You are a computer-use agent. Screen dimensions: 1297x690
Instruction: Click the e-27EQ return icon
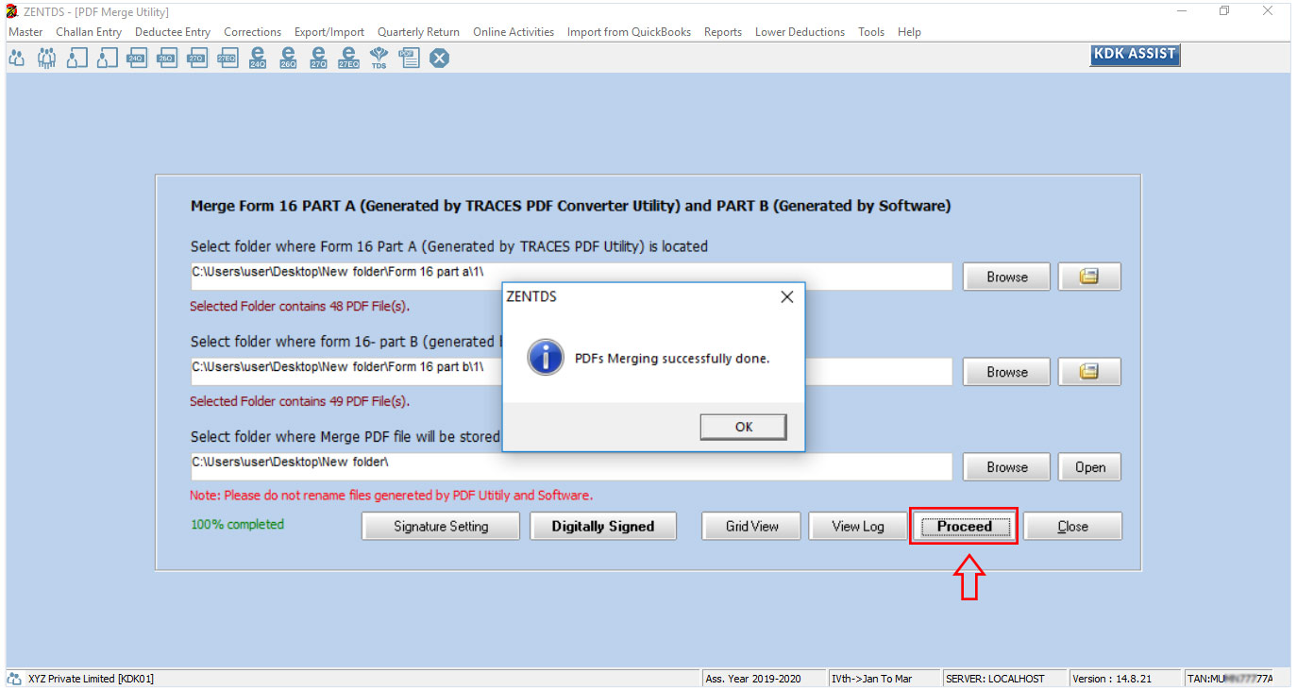click(x=348, y=59)
